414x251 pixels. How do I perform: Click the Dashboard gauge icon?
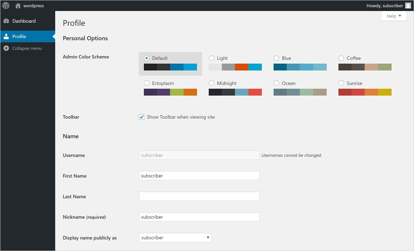coord(6,21)
